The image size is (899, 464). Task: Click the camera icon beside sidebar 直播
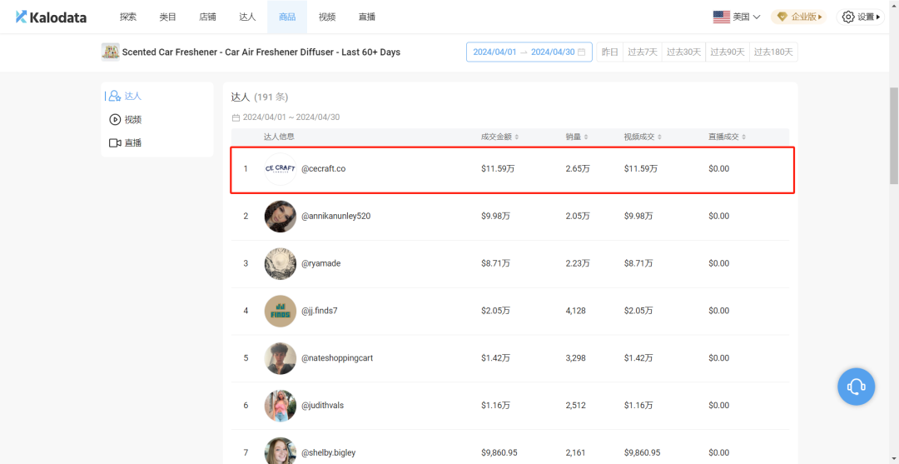pos(115,142)
